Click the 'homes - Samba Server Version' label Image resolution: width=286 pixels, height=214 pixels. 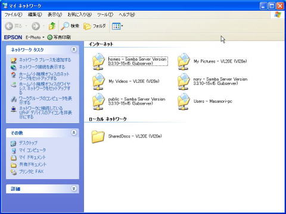coord(138,61)
